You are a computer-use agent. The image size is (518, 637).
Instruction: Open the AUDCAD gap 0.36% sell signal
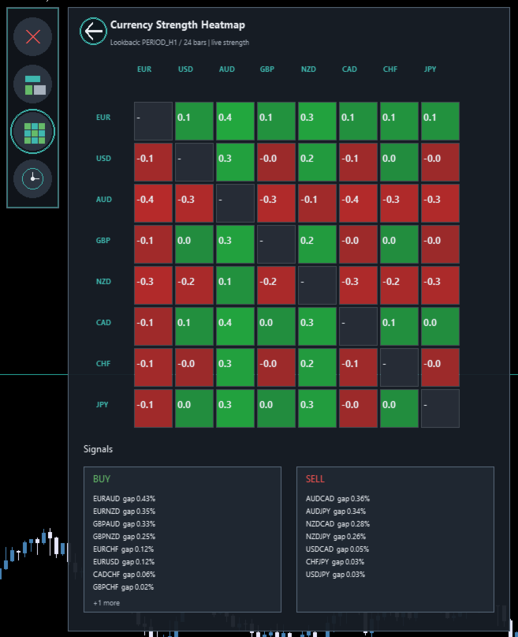coord(338,498)
